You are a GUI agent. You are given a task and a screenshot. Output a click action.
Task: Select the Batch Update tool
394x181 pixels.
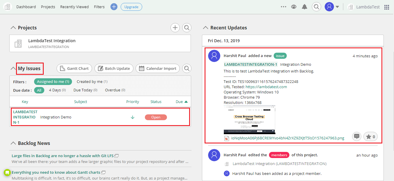(x=114, y=68)
